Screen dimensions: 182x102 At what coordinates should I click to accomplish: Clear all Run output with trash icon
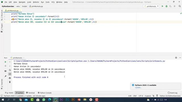tap(10, 82)
